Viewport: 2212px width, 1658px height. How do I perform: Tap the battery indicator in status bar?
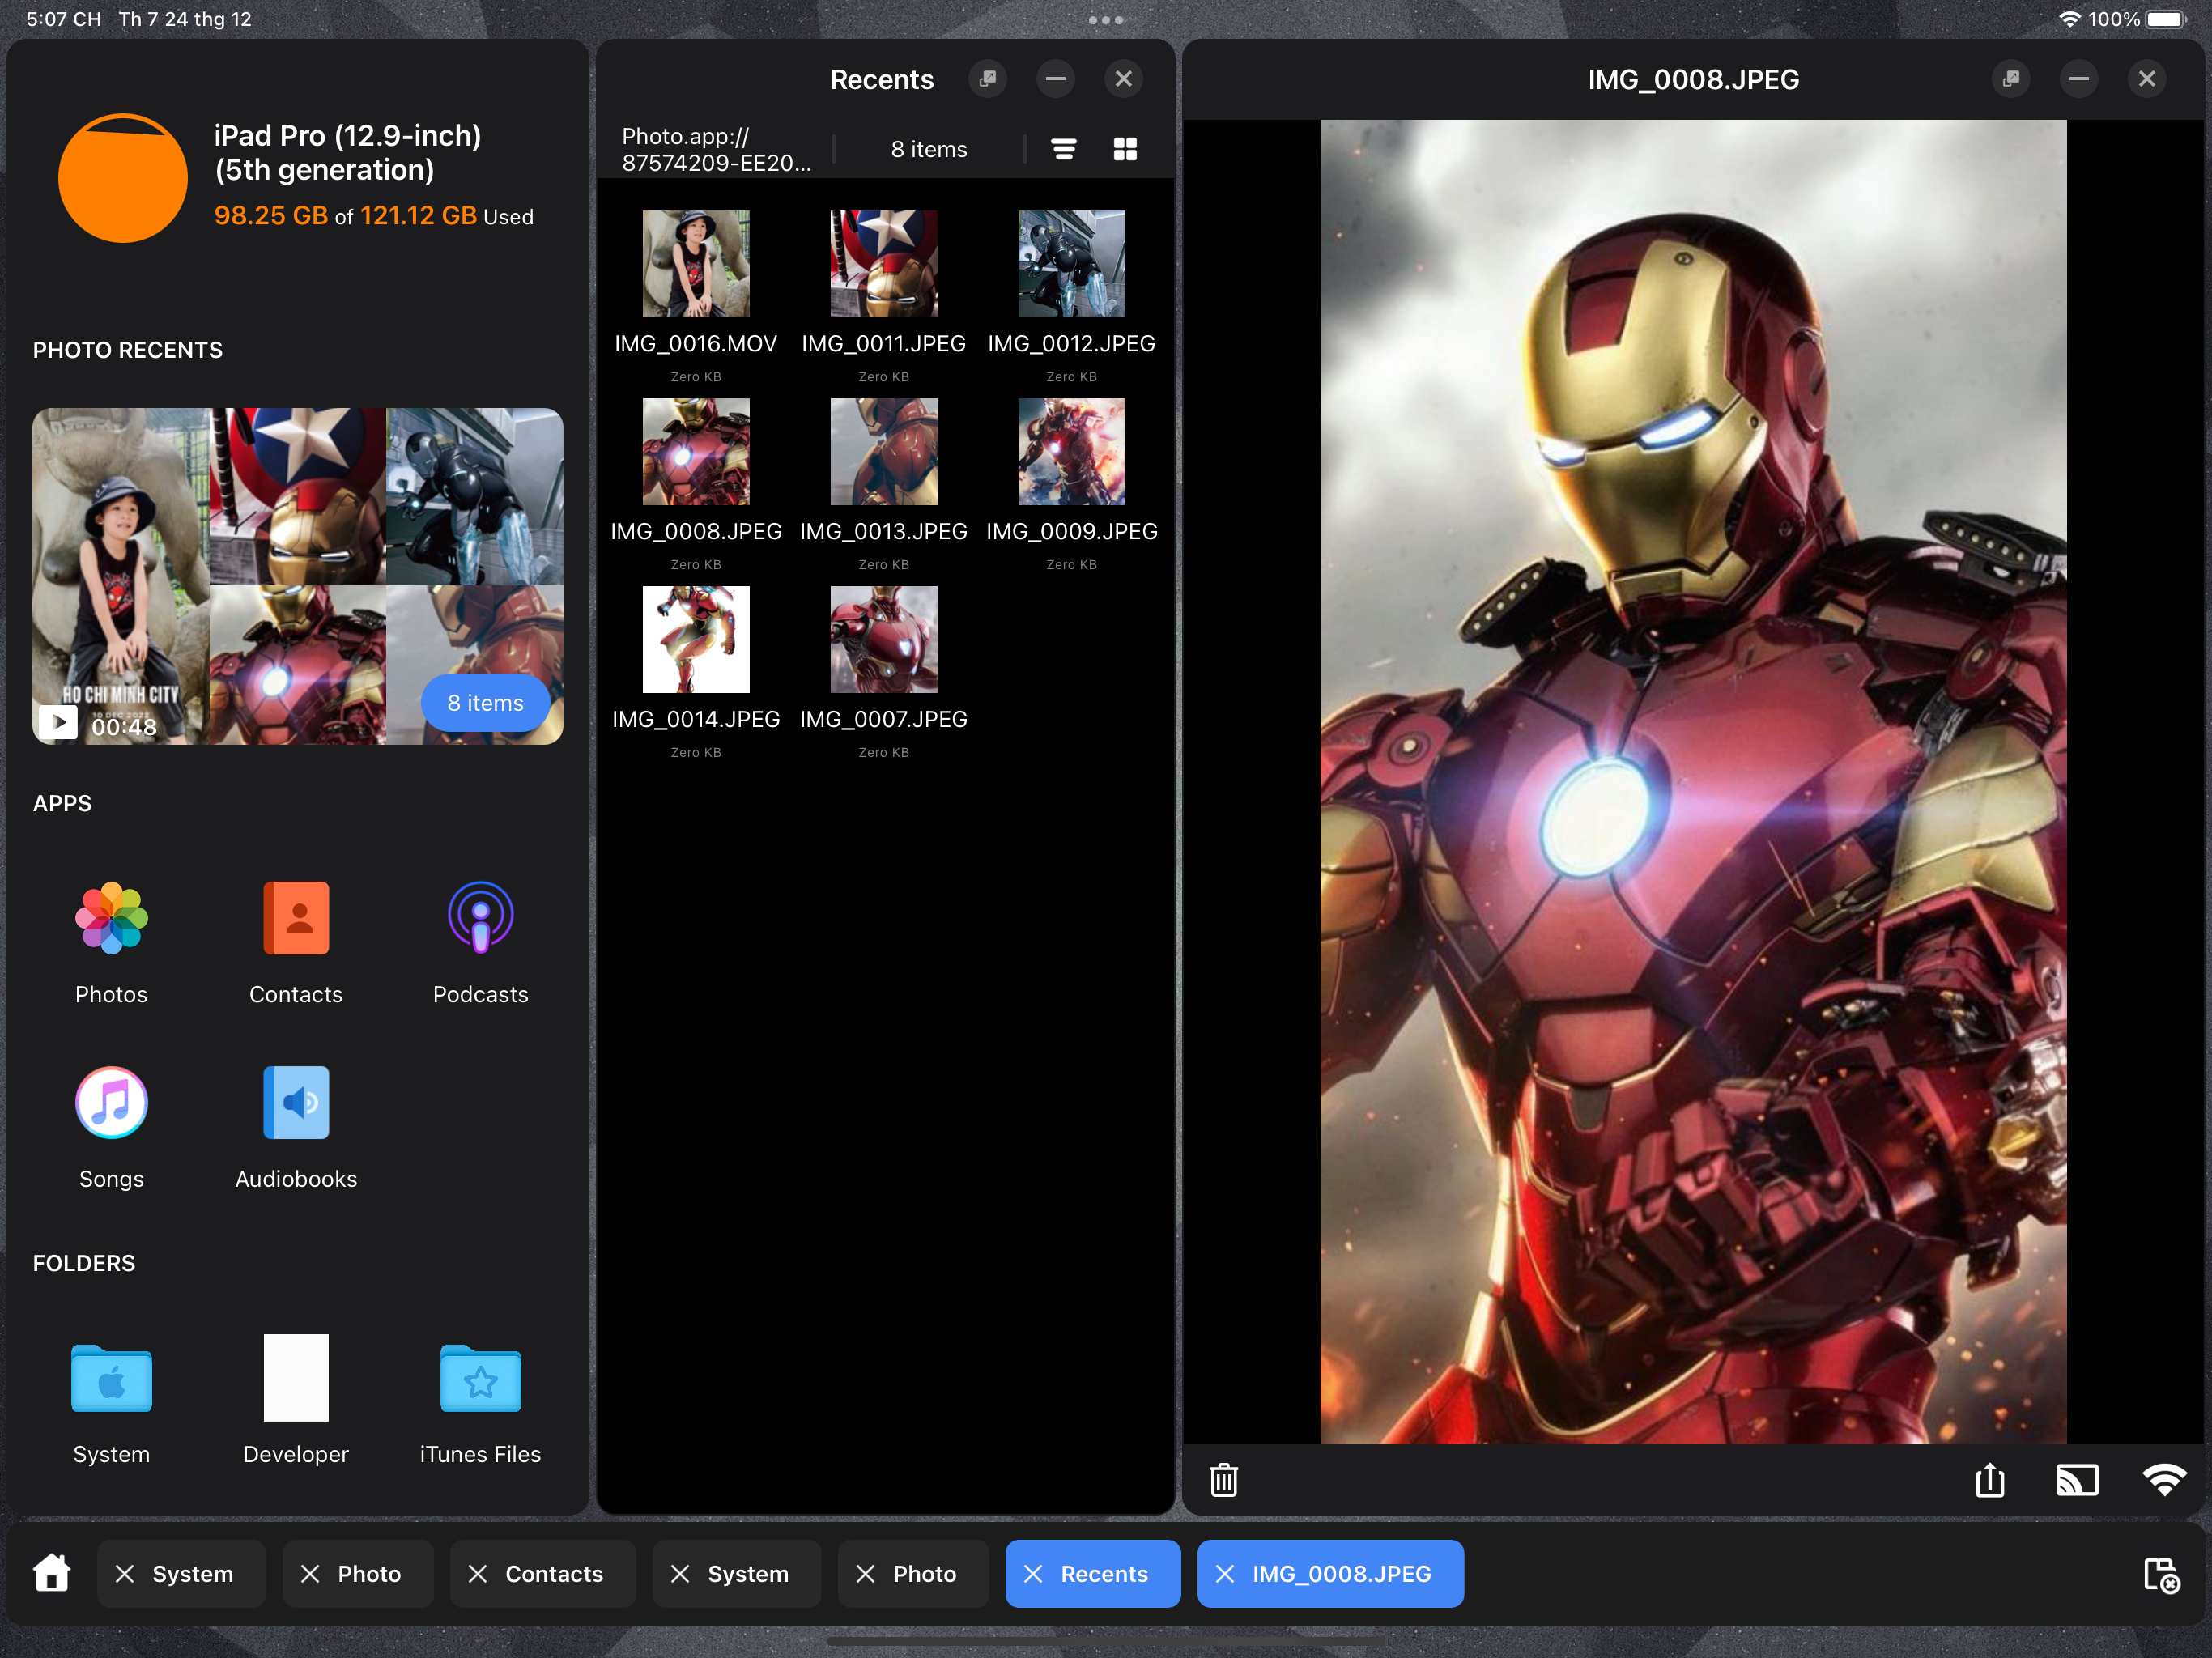pos(2167,19)
